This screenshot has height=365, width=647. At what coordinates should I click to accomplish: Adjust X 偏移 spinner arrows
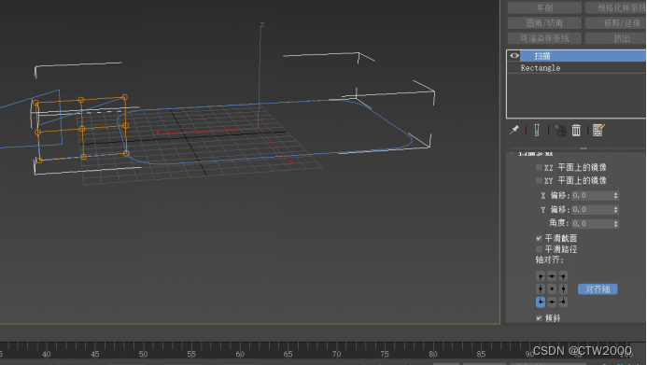pyautogui.click(x=615, y=195)
